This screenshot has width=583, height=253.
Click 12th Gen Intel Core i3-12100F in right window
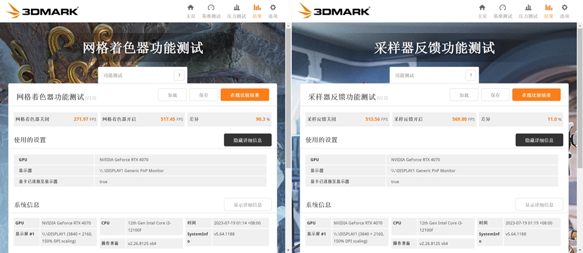pos(441,226)
